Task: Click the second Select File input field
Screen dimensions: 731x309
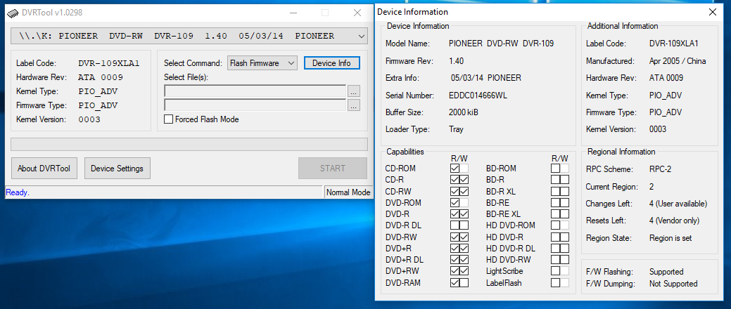Action: (x=255, y=105)
